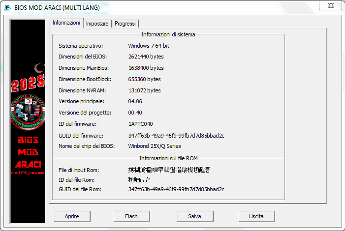Image resolution: width=345 pixels, height=231 pixels.
Task: Click the crescent and star icon above 2025
Action: pyautogui.click(x=37, y=68)
